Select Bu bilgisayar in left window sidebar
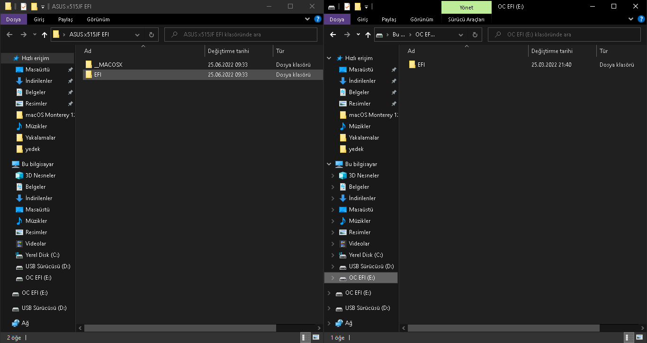The width and height of the screenshot is (647, 343). (x=37, y=164)
